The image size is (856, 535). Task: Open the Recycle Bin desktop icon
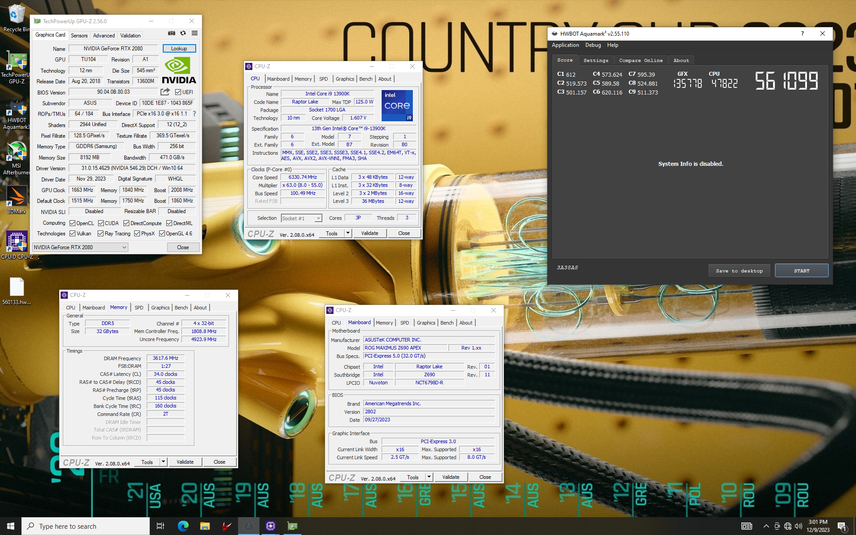[x=16, y=18]
